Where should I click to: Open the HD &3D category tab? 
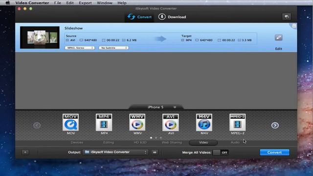point(140,142)
